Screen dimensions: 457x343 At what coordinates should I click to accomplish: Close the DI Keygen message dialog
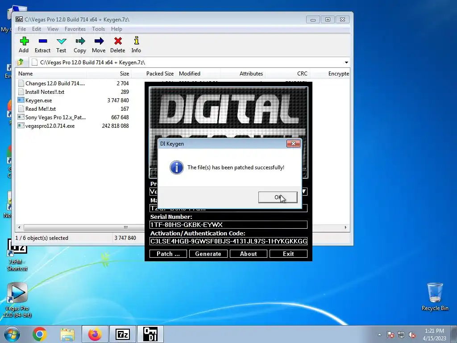click(293, 143)
